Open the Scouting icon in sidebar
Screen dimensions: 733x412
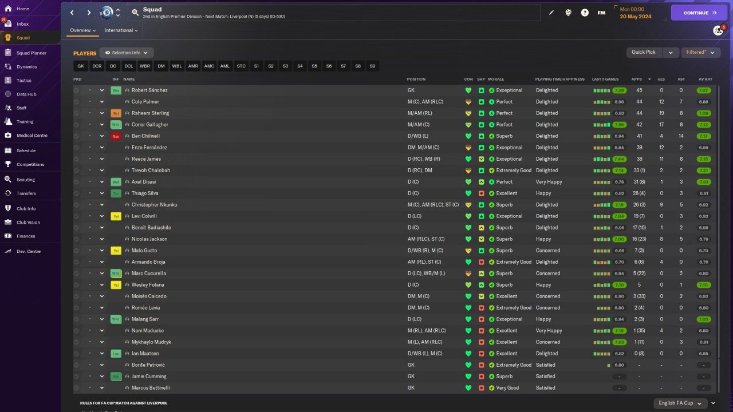coord(8,179)
